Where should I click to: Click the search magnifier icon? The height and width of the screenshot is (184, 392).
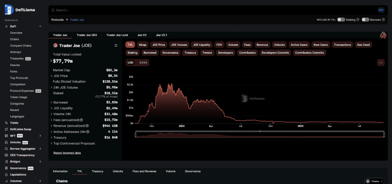[x=53, y=10]
